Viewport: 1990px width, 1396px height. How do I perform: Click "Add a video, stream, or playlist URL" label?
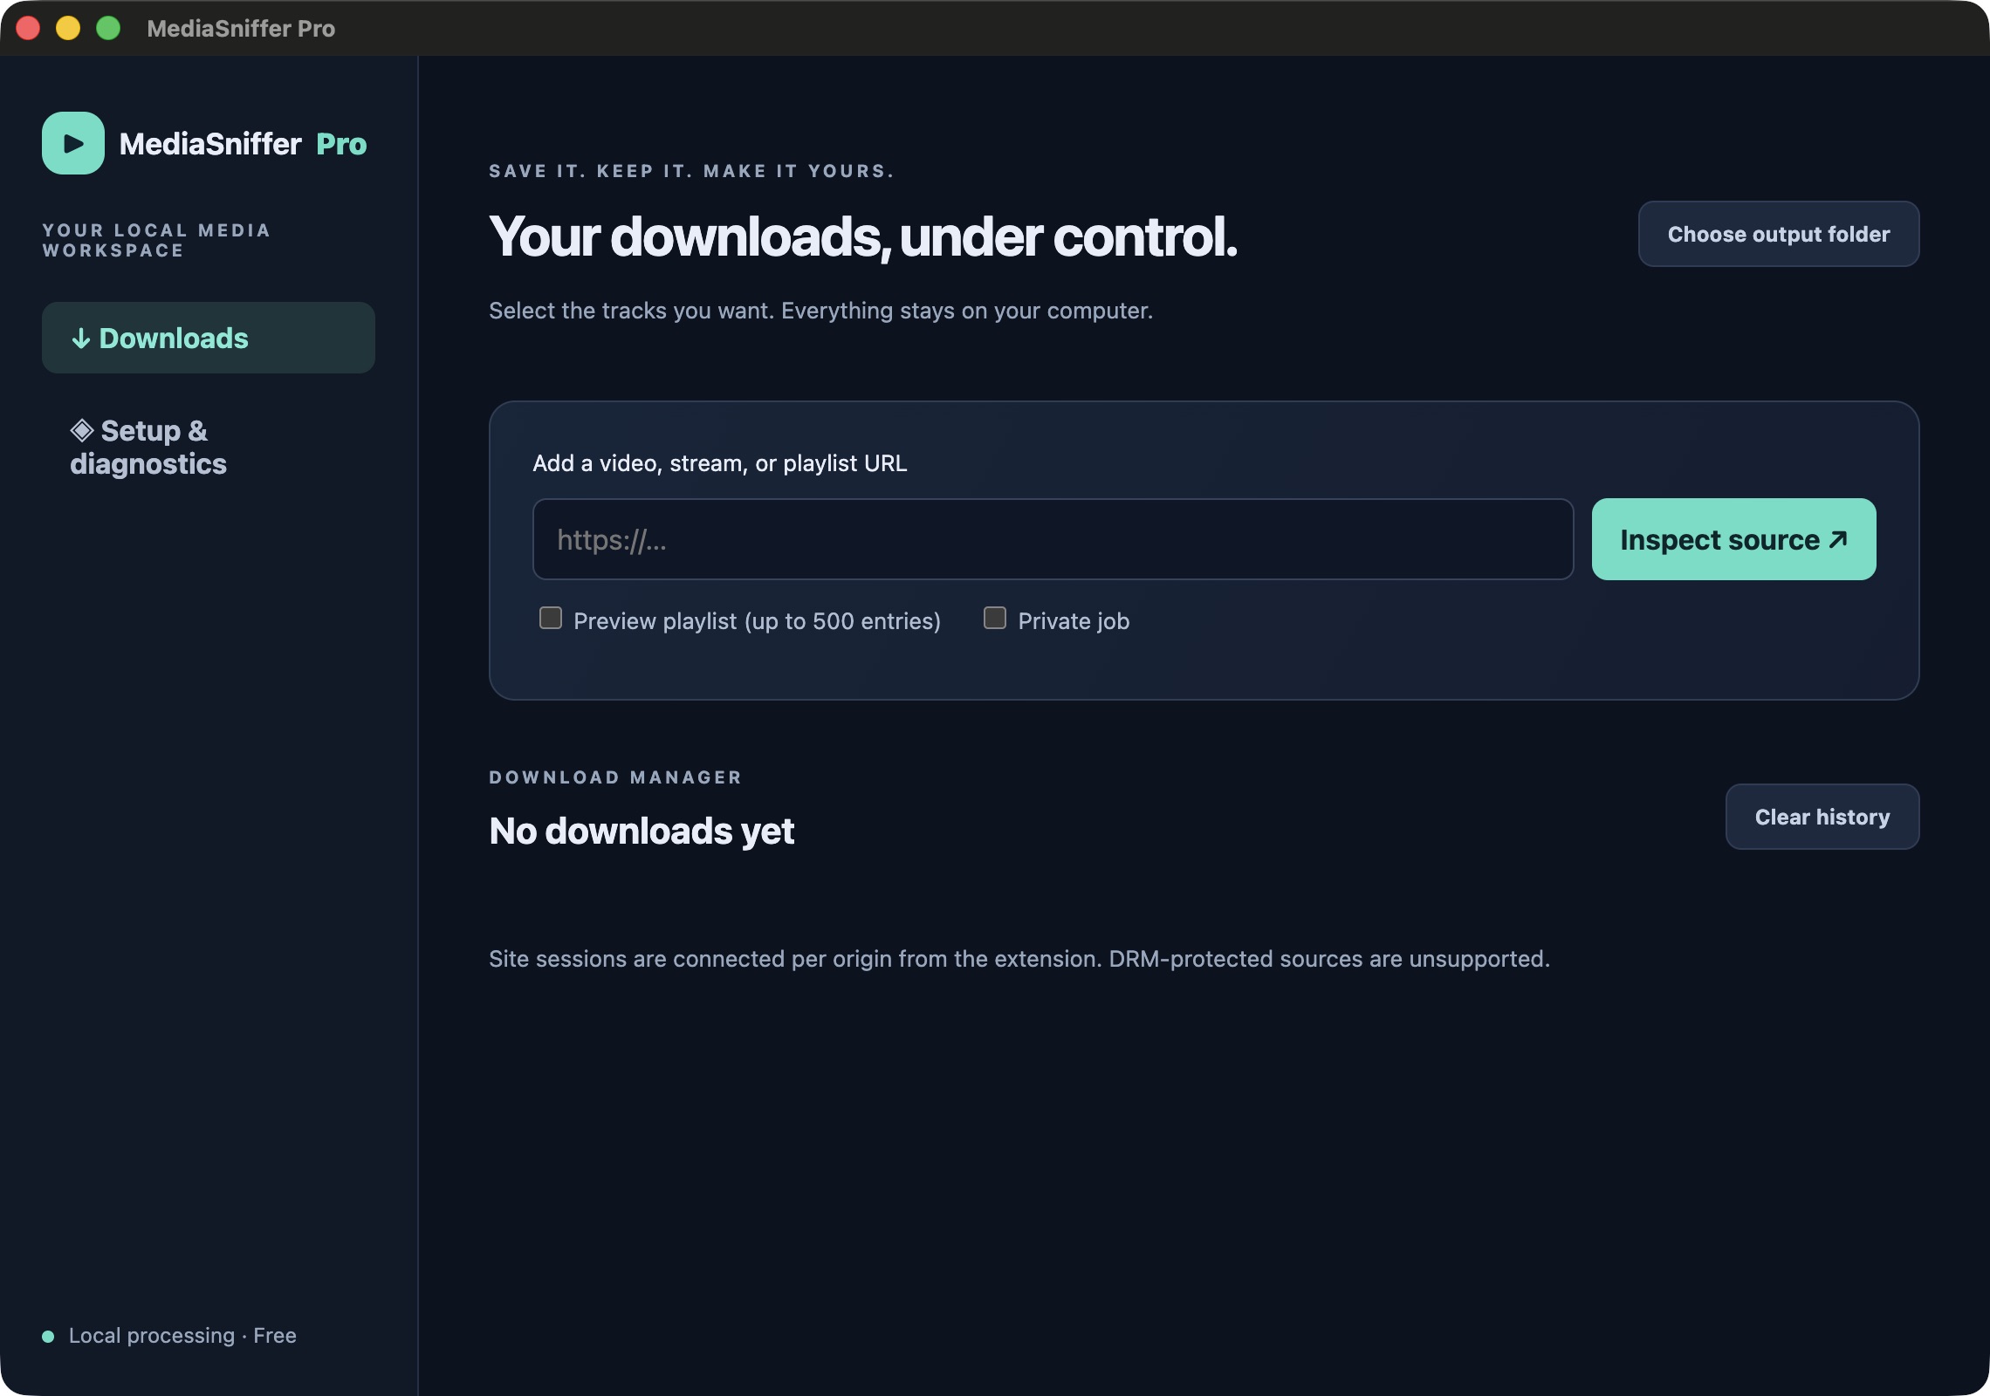[x=720, y=463]
